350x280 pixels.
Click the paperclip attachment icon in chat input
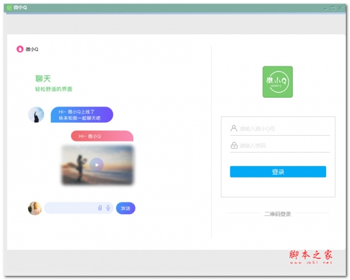click(x=100, y=208)
